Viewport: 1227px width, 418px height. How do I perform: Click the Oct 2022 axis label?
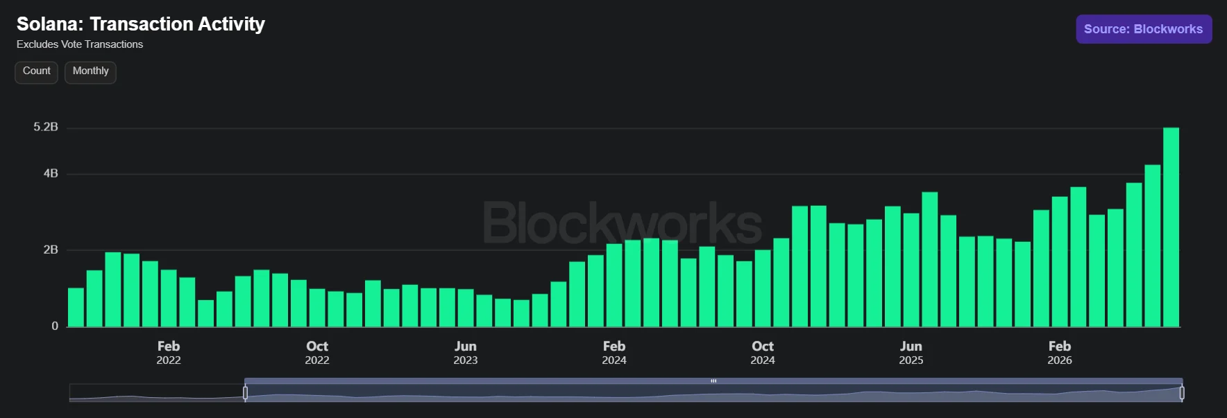click(x=317, y=352)
